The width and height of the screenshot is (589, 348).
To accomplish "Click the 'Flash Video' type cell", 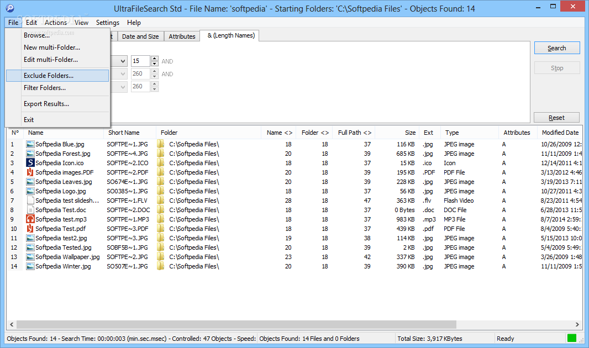I will [x=459, y=201].
